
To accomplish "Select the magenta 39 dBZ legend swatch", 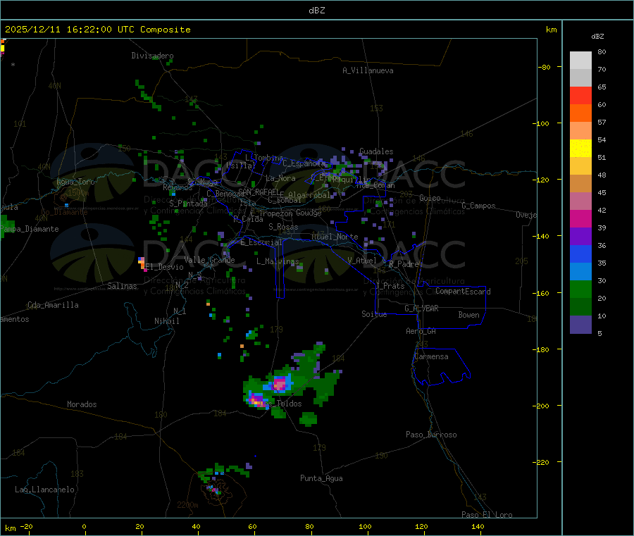I will tap(580, 218).
